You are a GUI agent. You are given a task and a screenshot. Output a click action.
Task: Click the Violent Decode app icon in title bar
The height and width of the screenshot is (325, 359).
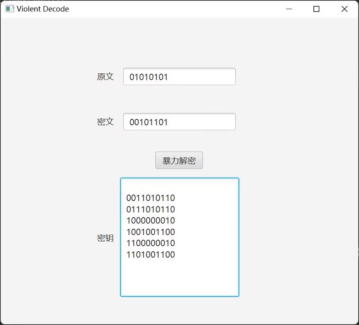[x=10, y=9]
